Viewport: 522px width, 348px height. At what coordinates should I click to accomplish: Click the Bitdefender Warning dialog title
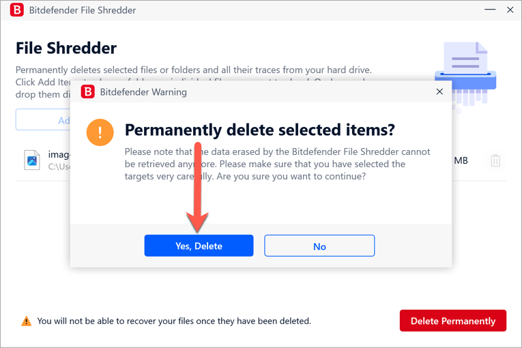(x=143, y=92)
